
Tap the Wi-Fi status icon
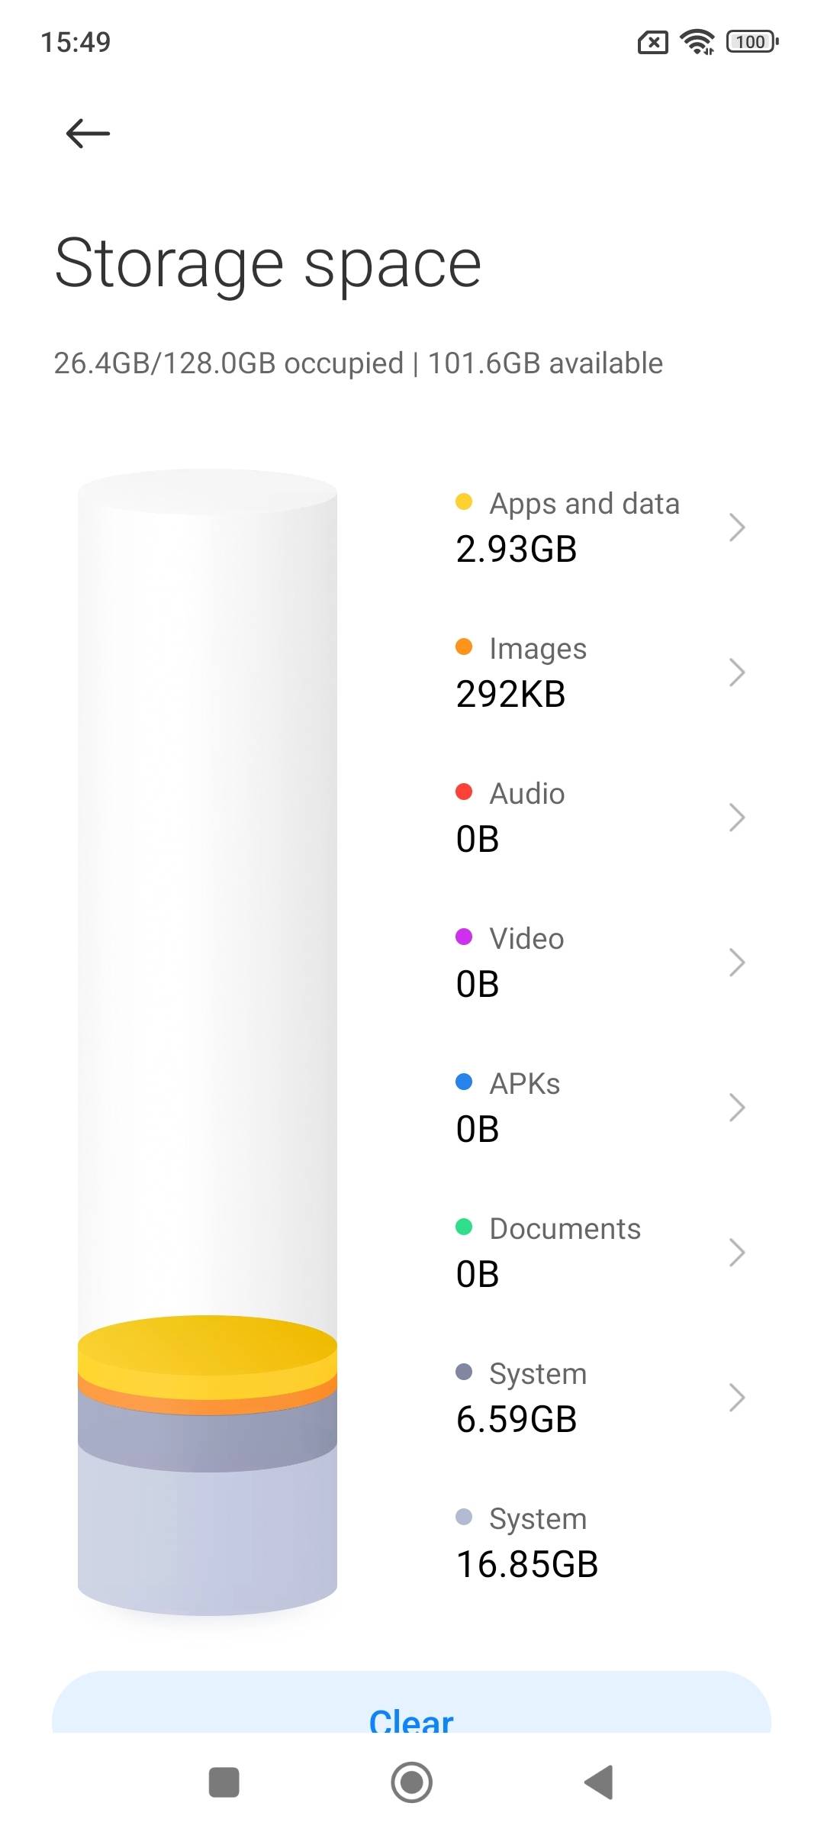tap(697, 42)
